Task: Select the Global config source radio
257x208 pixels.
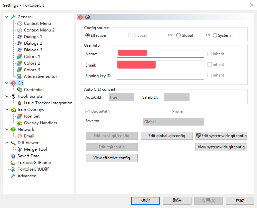Action: coord(178,35)
